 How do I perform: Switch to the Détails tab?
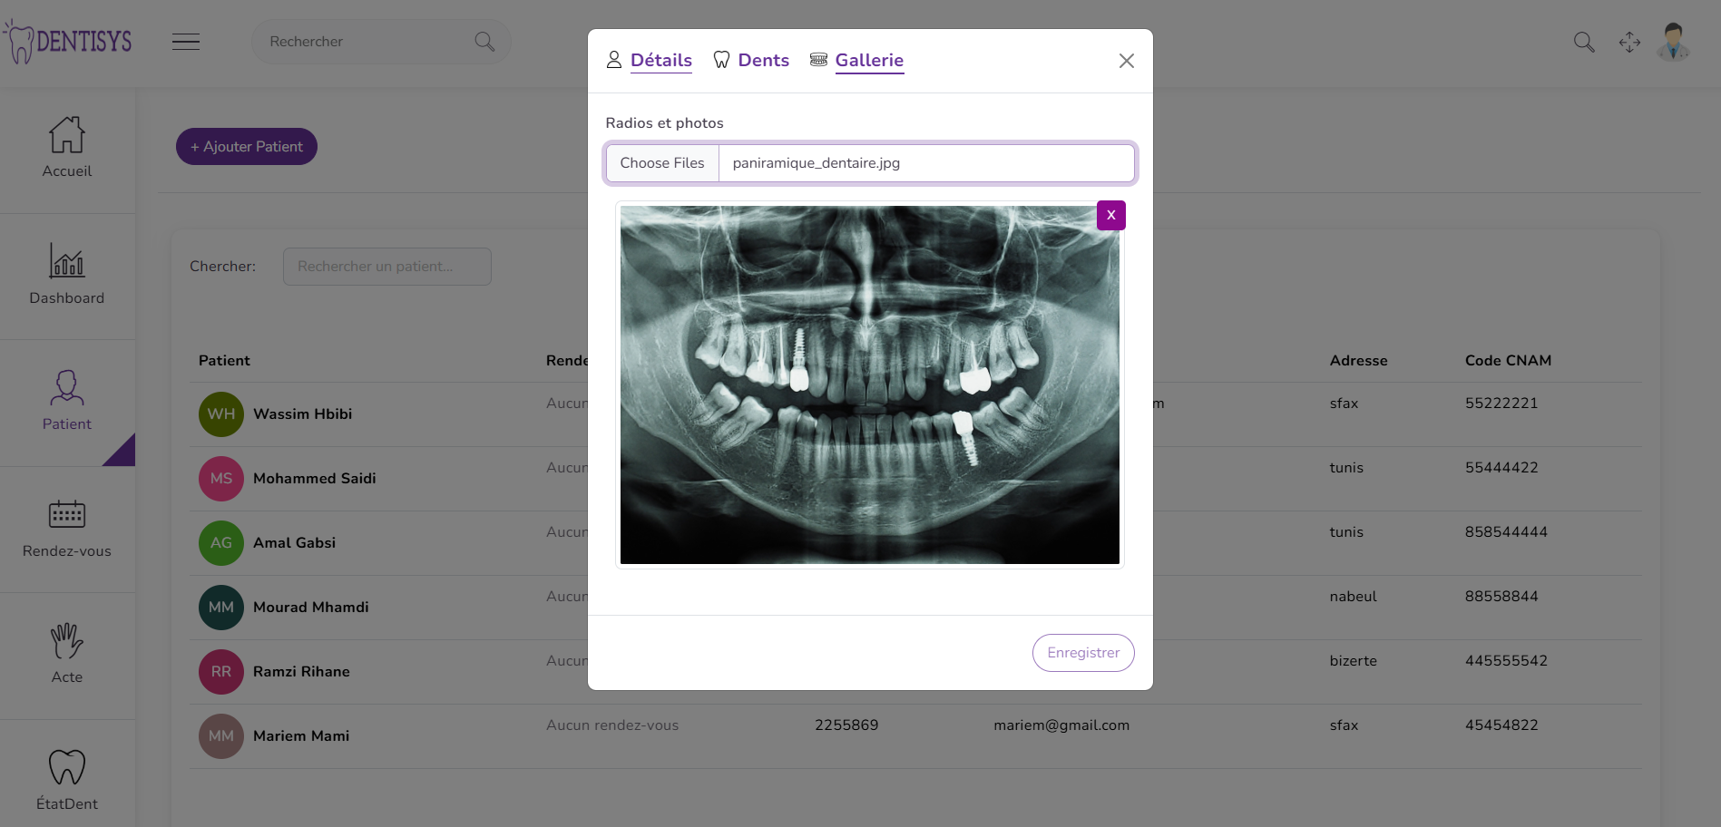pyautogui.click(x=660, y=60)
